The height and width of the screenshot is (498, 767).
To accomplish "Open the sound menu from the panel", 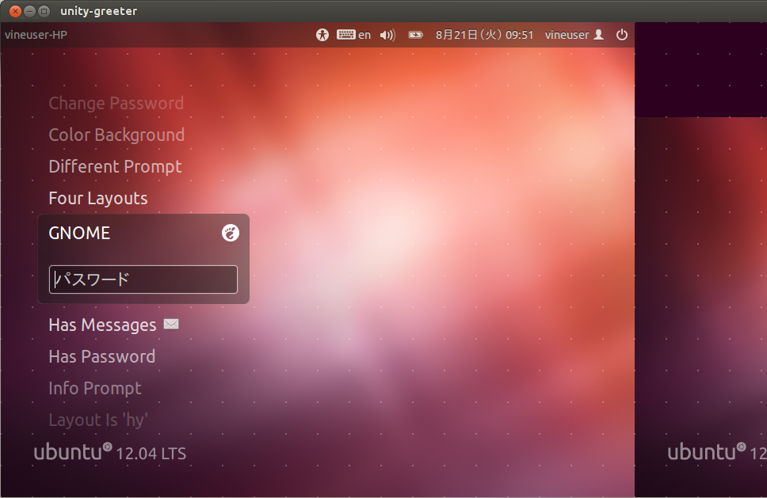I will (387, 35).
